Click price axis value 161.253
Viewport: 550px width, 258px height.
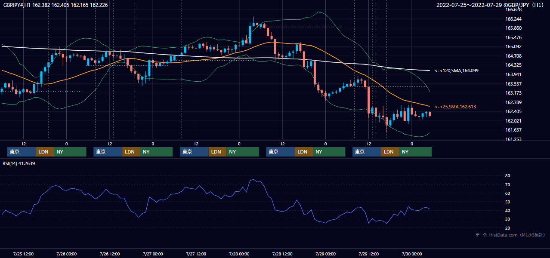(513, 139)
